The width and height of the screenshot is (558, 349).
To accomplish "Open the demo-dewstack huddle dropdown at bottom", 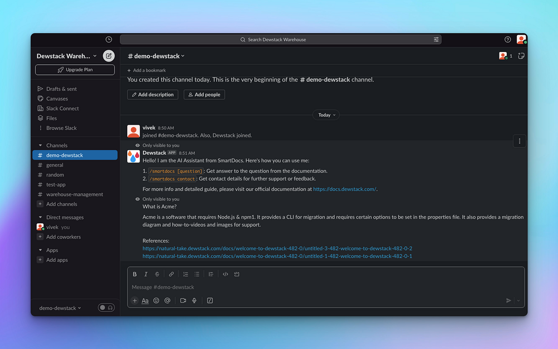I will [x=60, y=308].
